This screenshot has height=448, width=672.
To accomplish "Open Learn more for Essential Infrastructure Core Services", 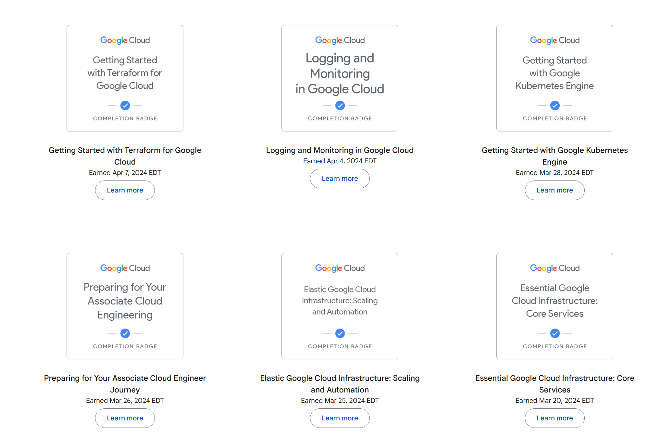I will pyautogui.click(x=555, y=418).
